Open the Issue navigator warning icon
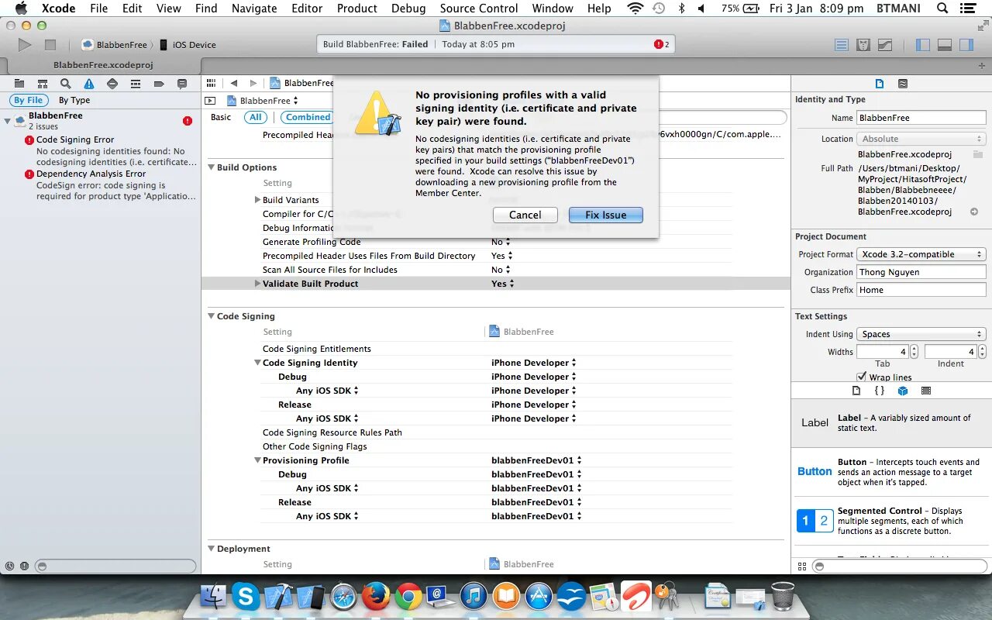 point(89,84)
